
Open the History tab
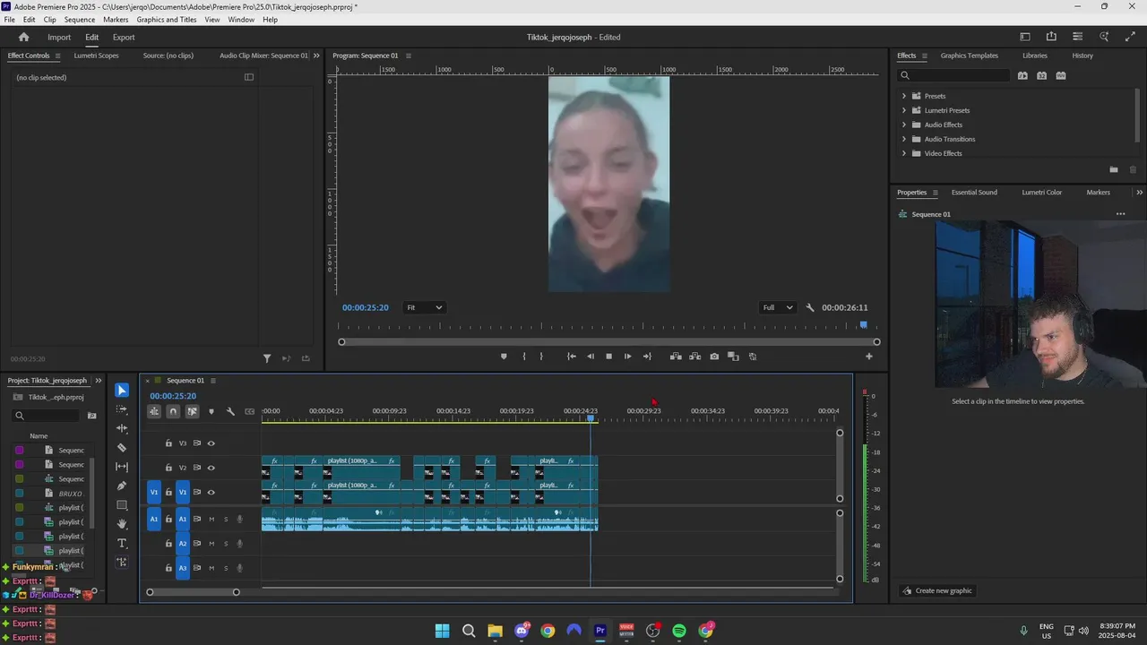(1082, 56)
